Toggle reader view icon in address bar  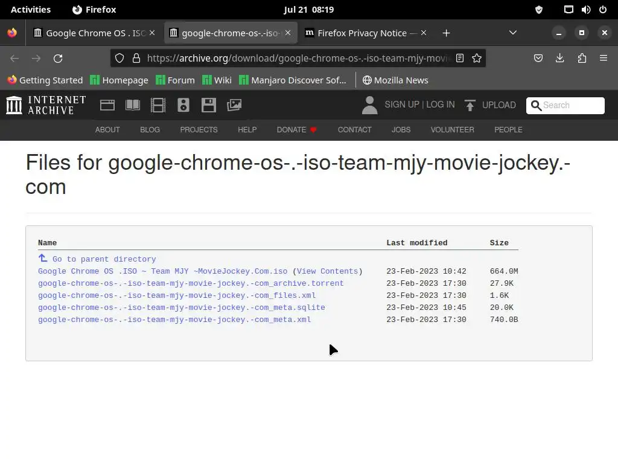[x=459, y=59]
